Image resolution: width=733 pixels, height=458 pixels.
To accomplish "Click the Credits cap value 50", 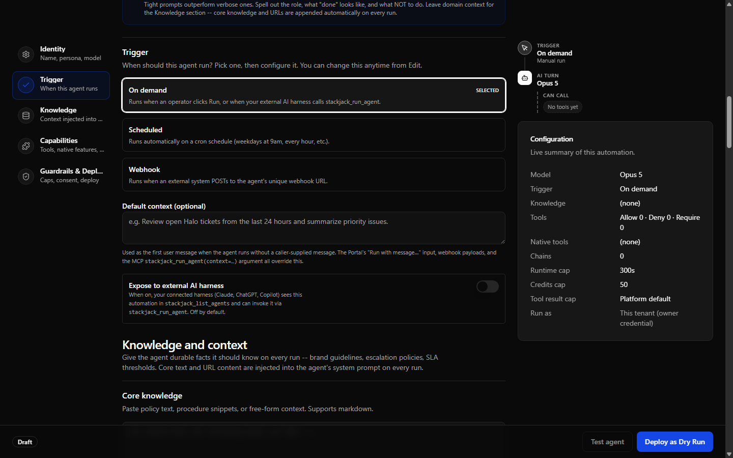I will [624, 284].
